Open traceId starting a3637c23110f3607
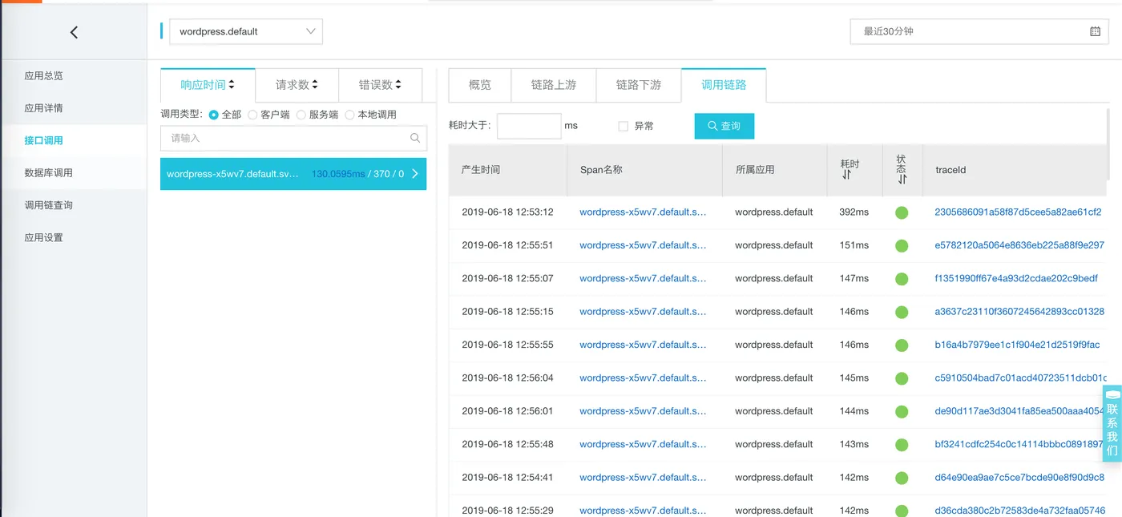Image resolution: width=1122 pixels, height=517 pixels. (x=1019, y=311)
